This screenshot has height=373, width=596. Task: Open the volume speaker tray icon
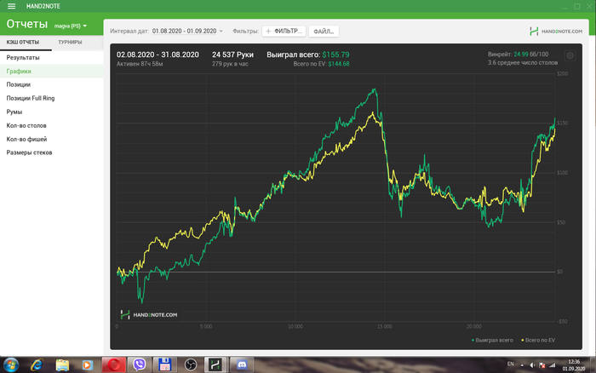pyautogui.click(x=532, y=365)
